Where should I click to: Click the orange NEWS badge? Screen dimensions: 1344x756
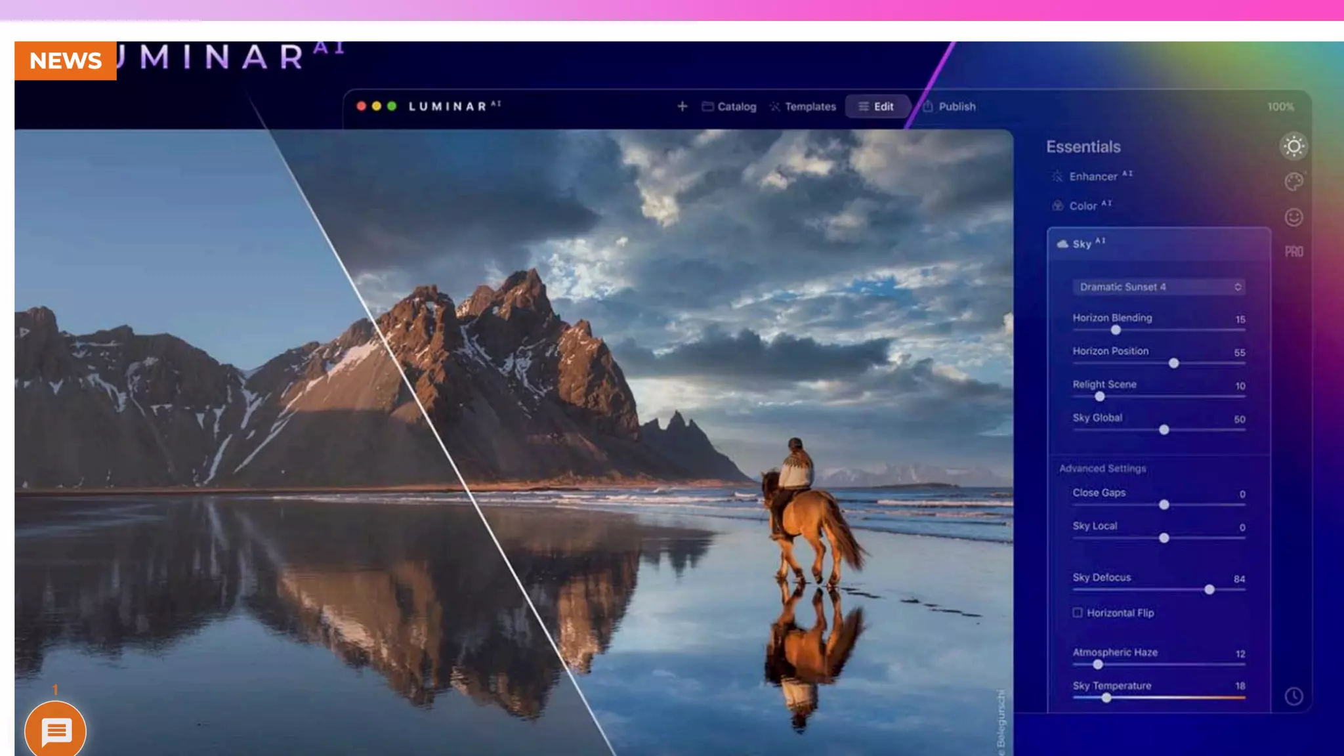click(66, 60)
